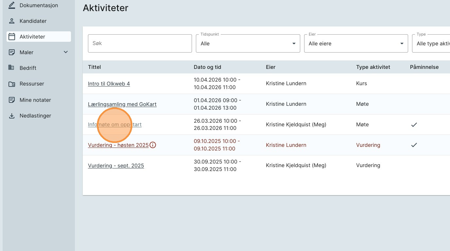
Task: Click the Kandidater person icon
Action: pyautogui.click(x=12, y=21)
